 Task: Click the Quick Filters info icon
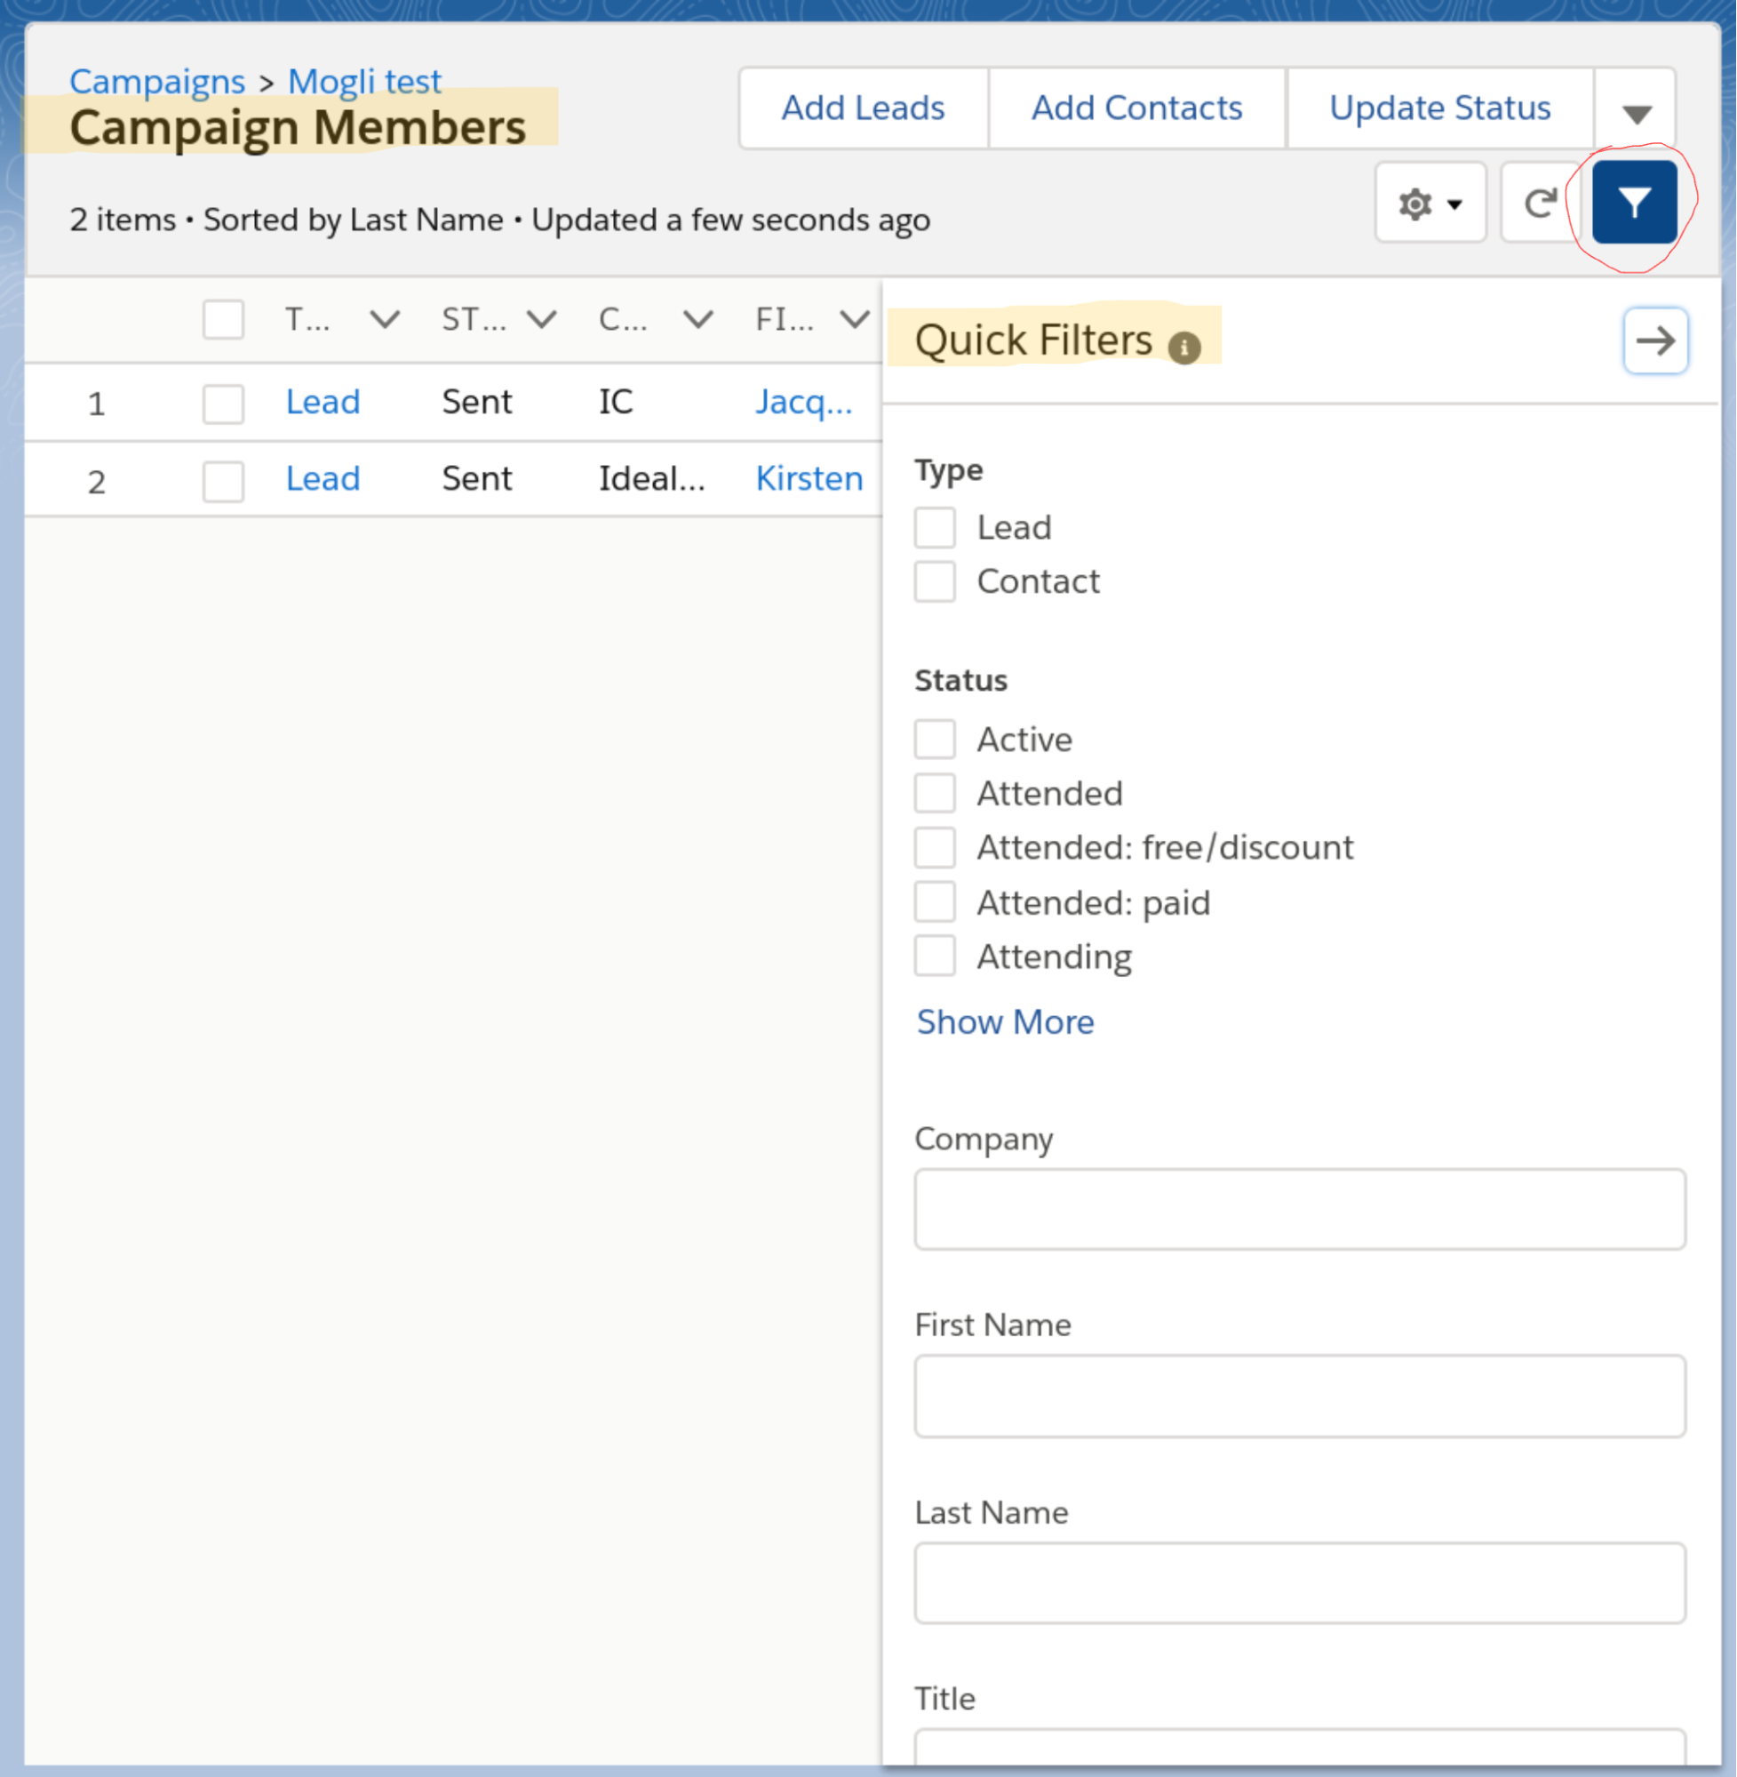click(x=1184, y=347)
